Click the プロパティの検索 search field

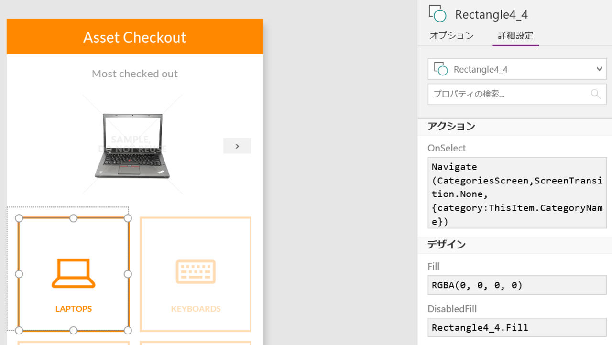517,94
